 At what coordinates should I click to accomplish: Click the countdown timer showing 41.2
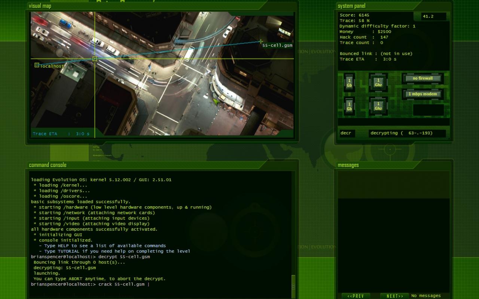pyautogui.click(x=430, y=16)
